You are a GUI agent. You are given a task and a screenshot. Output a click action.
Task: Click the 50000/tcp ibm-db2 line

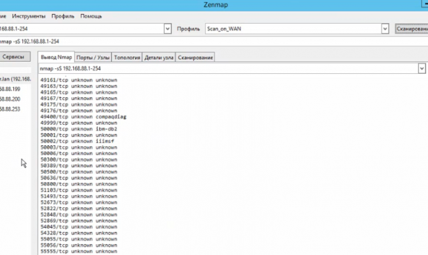pos(79,129)
